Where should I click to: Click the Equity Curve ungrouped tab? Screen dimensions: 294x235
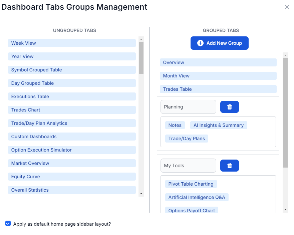click(x=72, y=177)
